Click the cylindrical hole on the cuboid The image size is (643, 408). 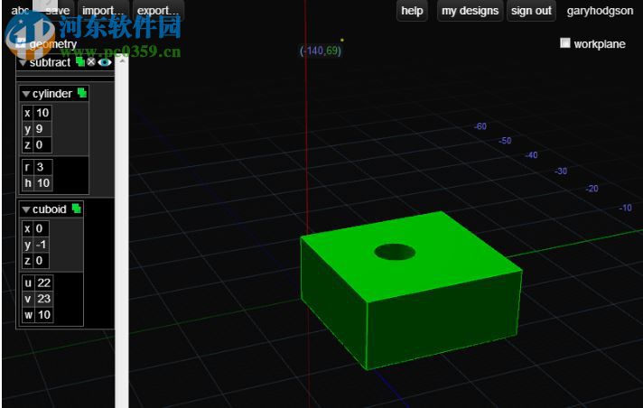[395, 252]
